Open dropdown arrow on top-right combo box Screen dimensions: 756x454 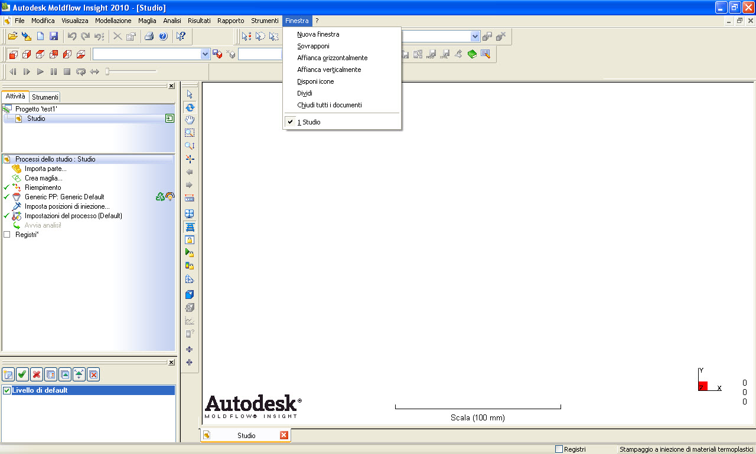tap(475, 37)
